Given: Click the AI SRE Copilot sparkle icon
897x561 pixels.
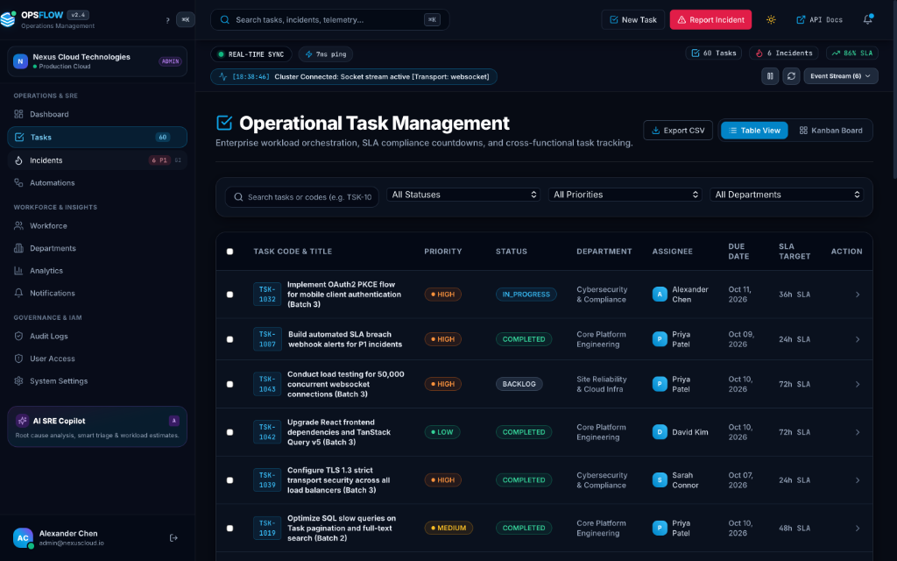Looking at the screenshot, I should (x=22, y=421).
